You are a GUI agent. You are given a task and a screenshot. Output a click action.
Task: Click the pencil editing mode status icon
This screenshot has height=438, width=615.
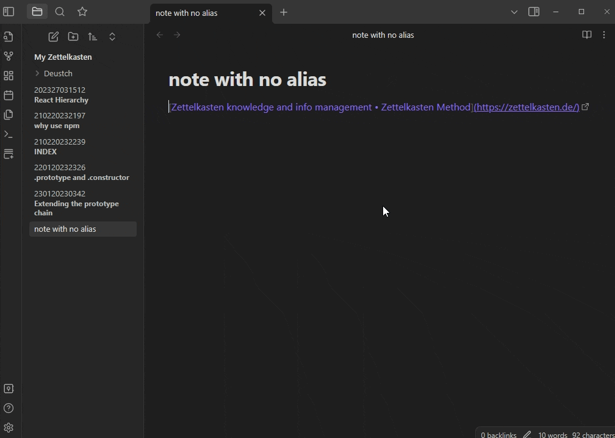pyautogui.click(x=527, y=434)
